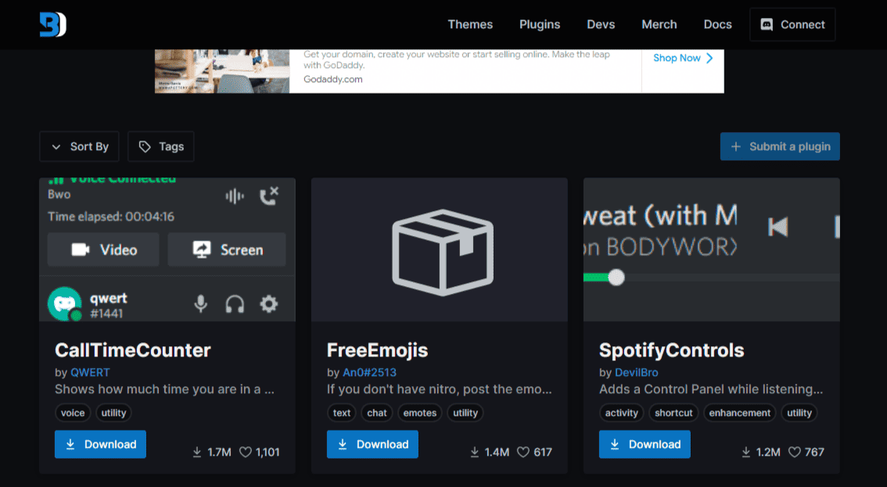Download the FreeEmojis plugin
887x487 pixels.
point(372,444)
